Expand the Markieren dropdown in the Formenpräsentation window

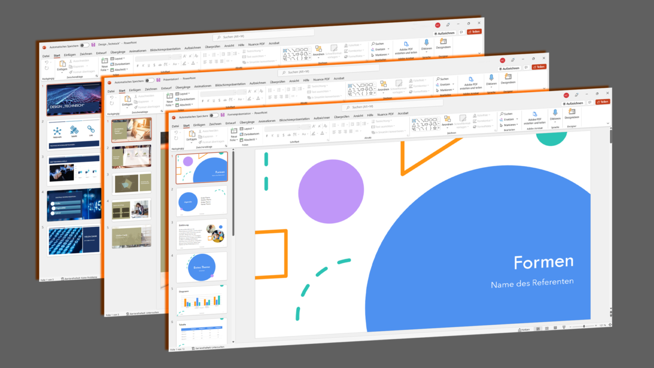click(x=509, y=125)
